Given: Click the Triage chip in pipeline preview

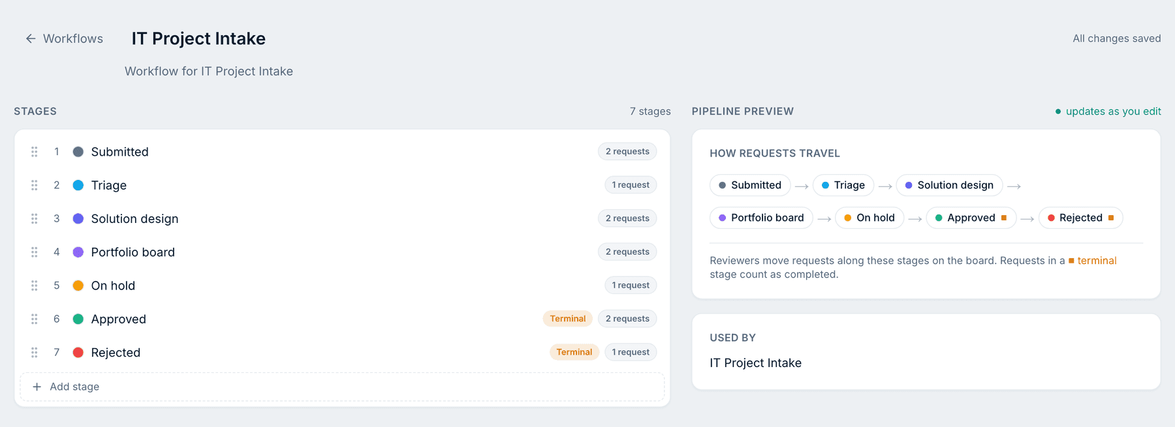Looking at the screenshot, I should point(843,185).
